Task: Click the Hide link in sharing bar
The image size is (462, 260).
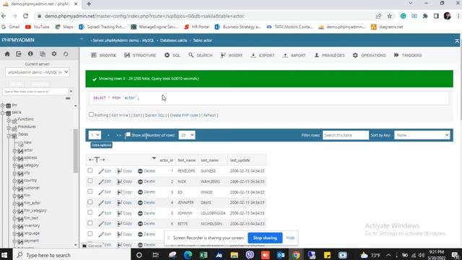Action: tap(290, 238)
